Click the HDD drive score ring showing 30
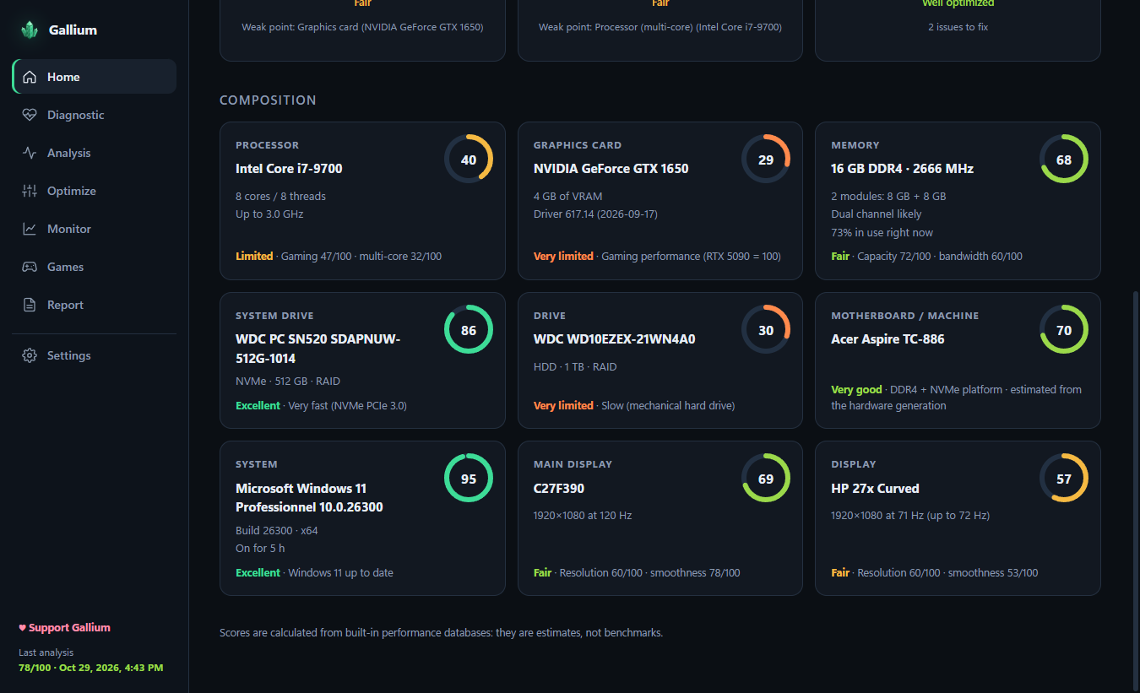Screen dimensions: 1140x693 766,329
